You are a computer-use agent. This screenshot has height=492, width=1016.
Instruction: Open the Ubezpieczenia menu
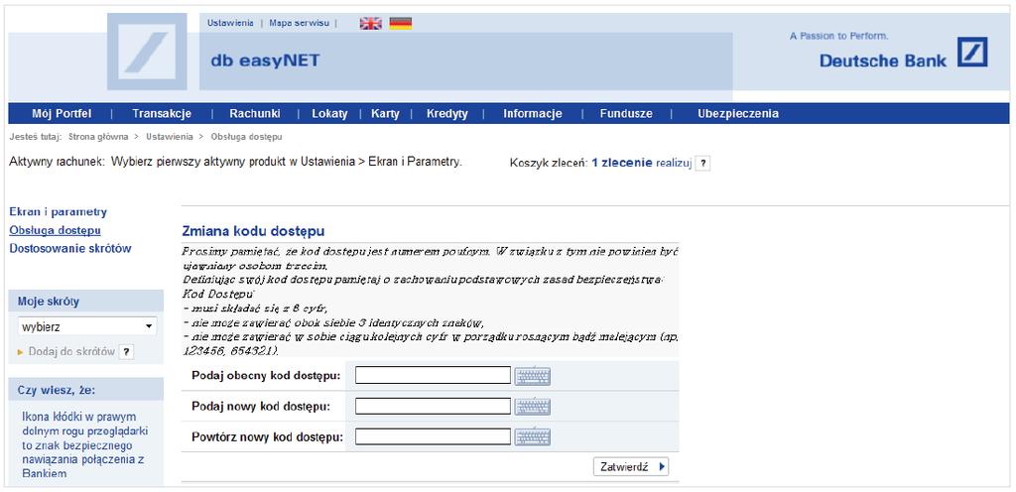pos(738,114)
